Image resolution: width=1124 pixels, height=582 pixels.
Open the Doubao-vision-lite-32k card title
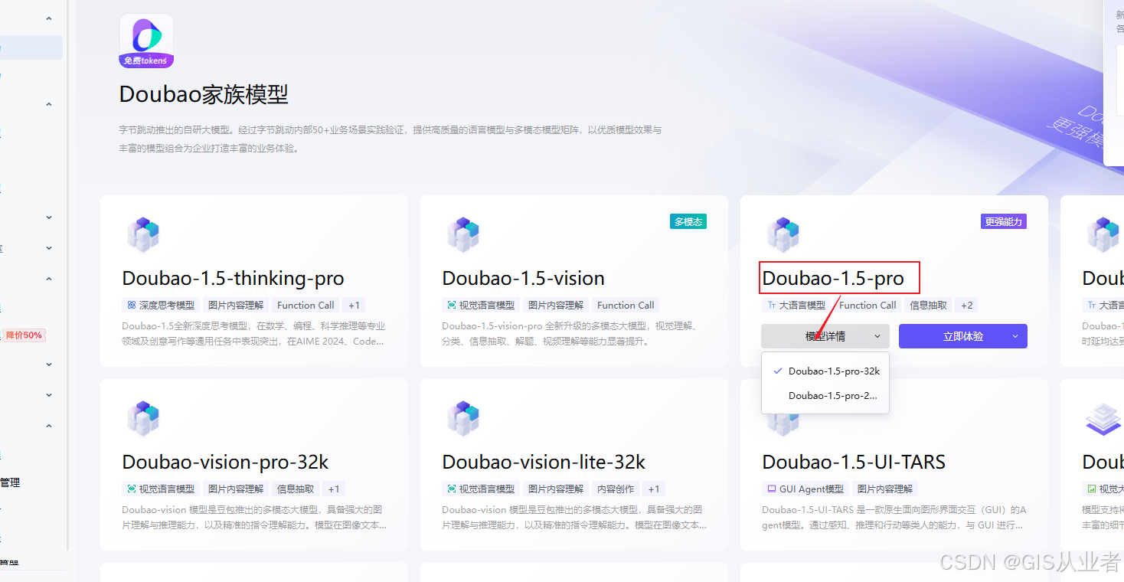(x=544, y=462)
